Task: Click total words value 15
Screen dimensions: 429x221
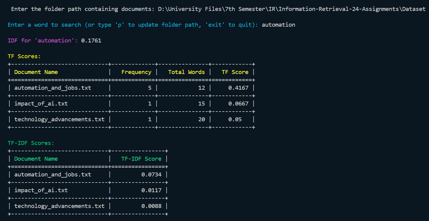Action: click(202, 104)
